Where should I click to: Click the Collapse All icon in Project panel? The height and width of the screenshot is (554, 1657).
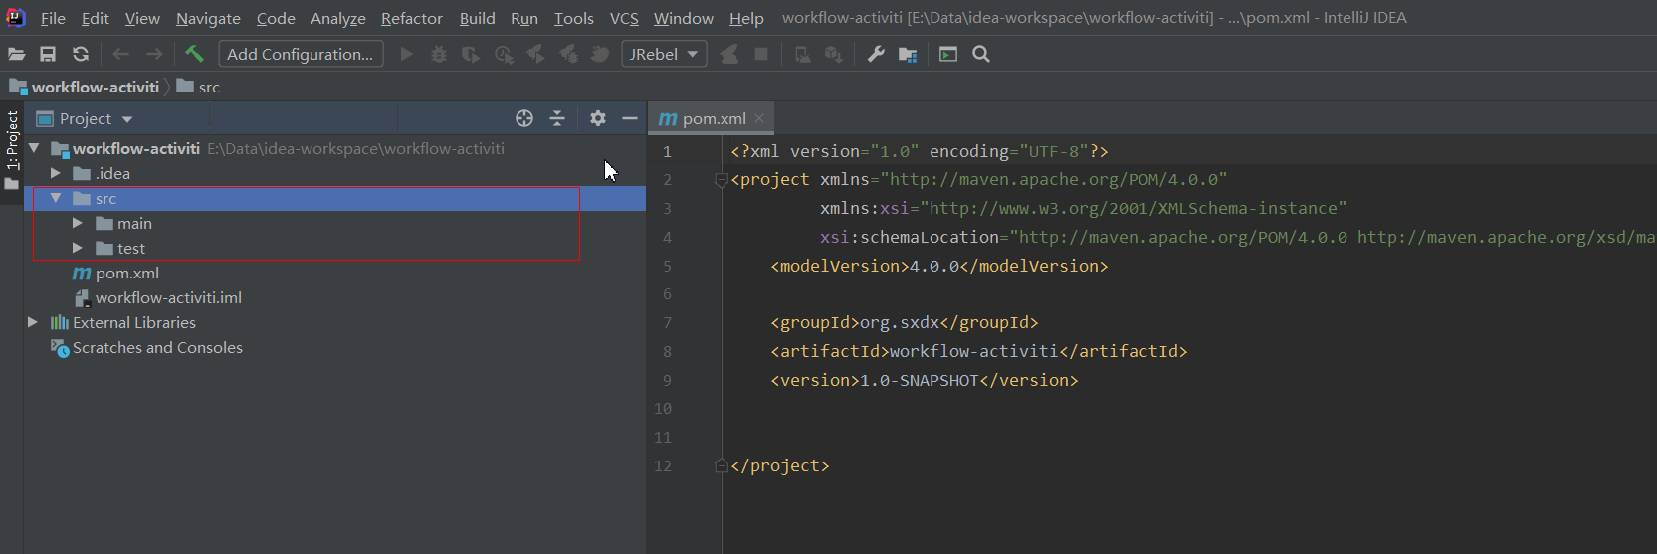tap(557, 118)
